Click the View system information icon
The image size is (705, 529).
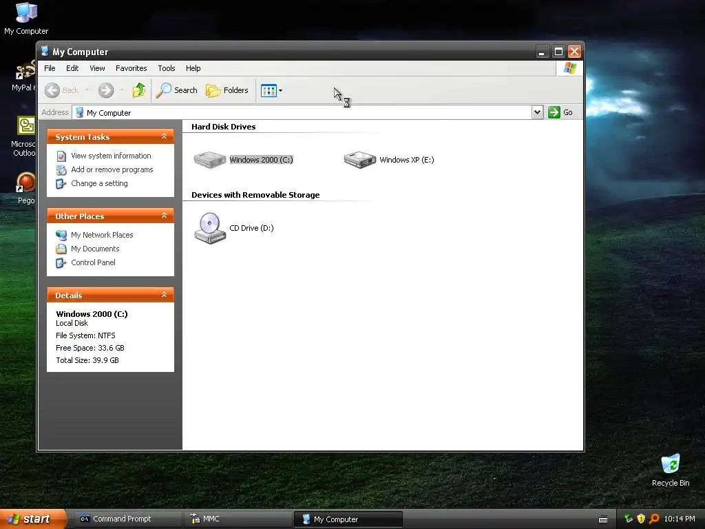click(x=61, y=156)
